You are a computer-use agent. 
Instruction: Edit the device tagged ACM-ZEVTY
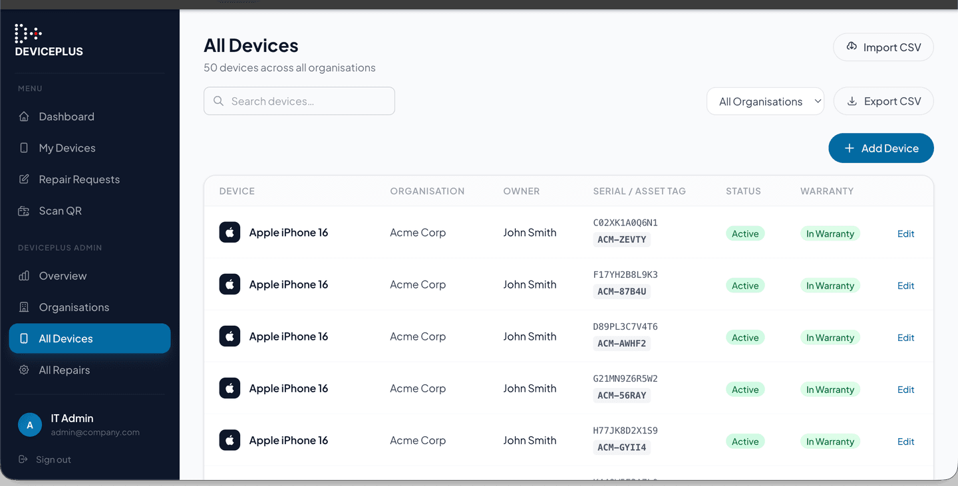pos(905,233)
